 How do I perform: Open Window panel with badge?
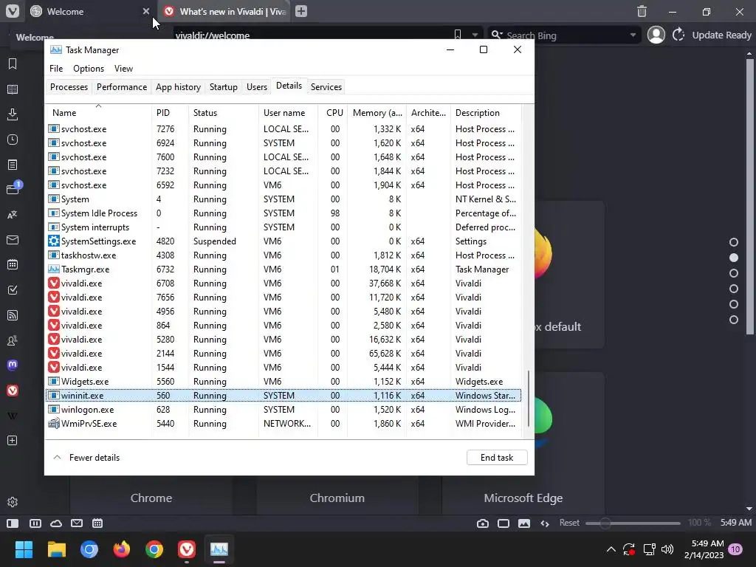click(x=13, y=188)
